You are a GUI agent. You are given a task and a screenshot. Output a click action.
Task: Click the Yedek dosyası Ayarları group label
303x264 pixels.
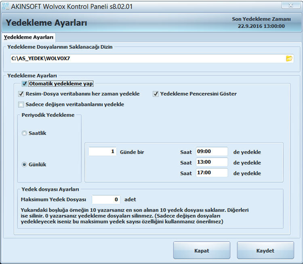[50, 189]
